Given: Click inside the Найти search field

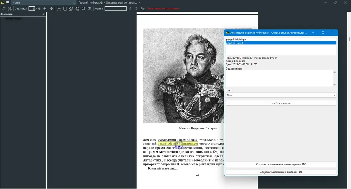Looking at the screenshot, I should [x=115, y=9].
